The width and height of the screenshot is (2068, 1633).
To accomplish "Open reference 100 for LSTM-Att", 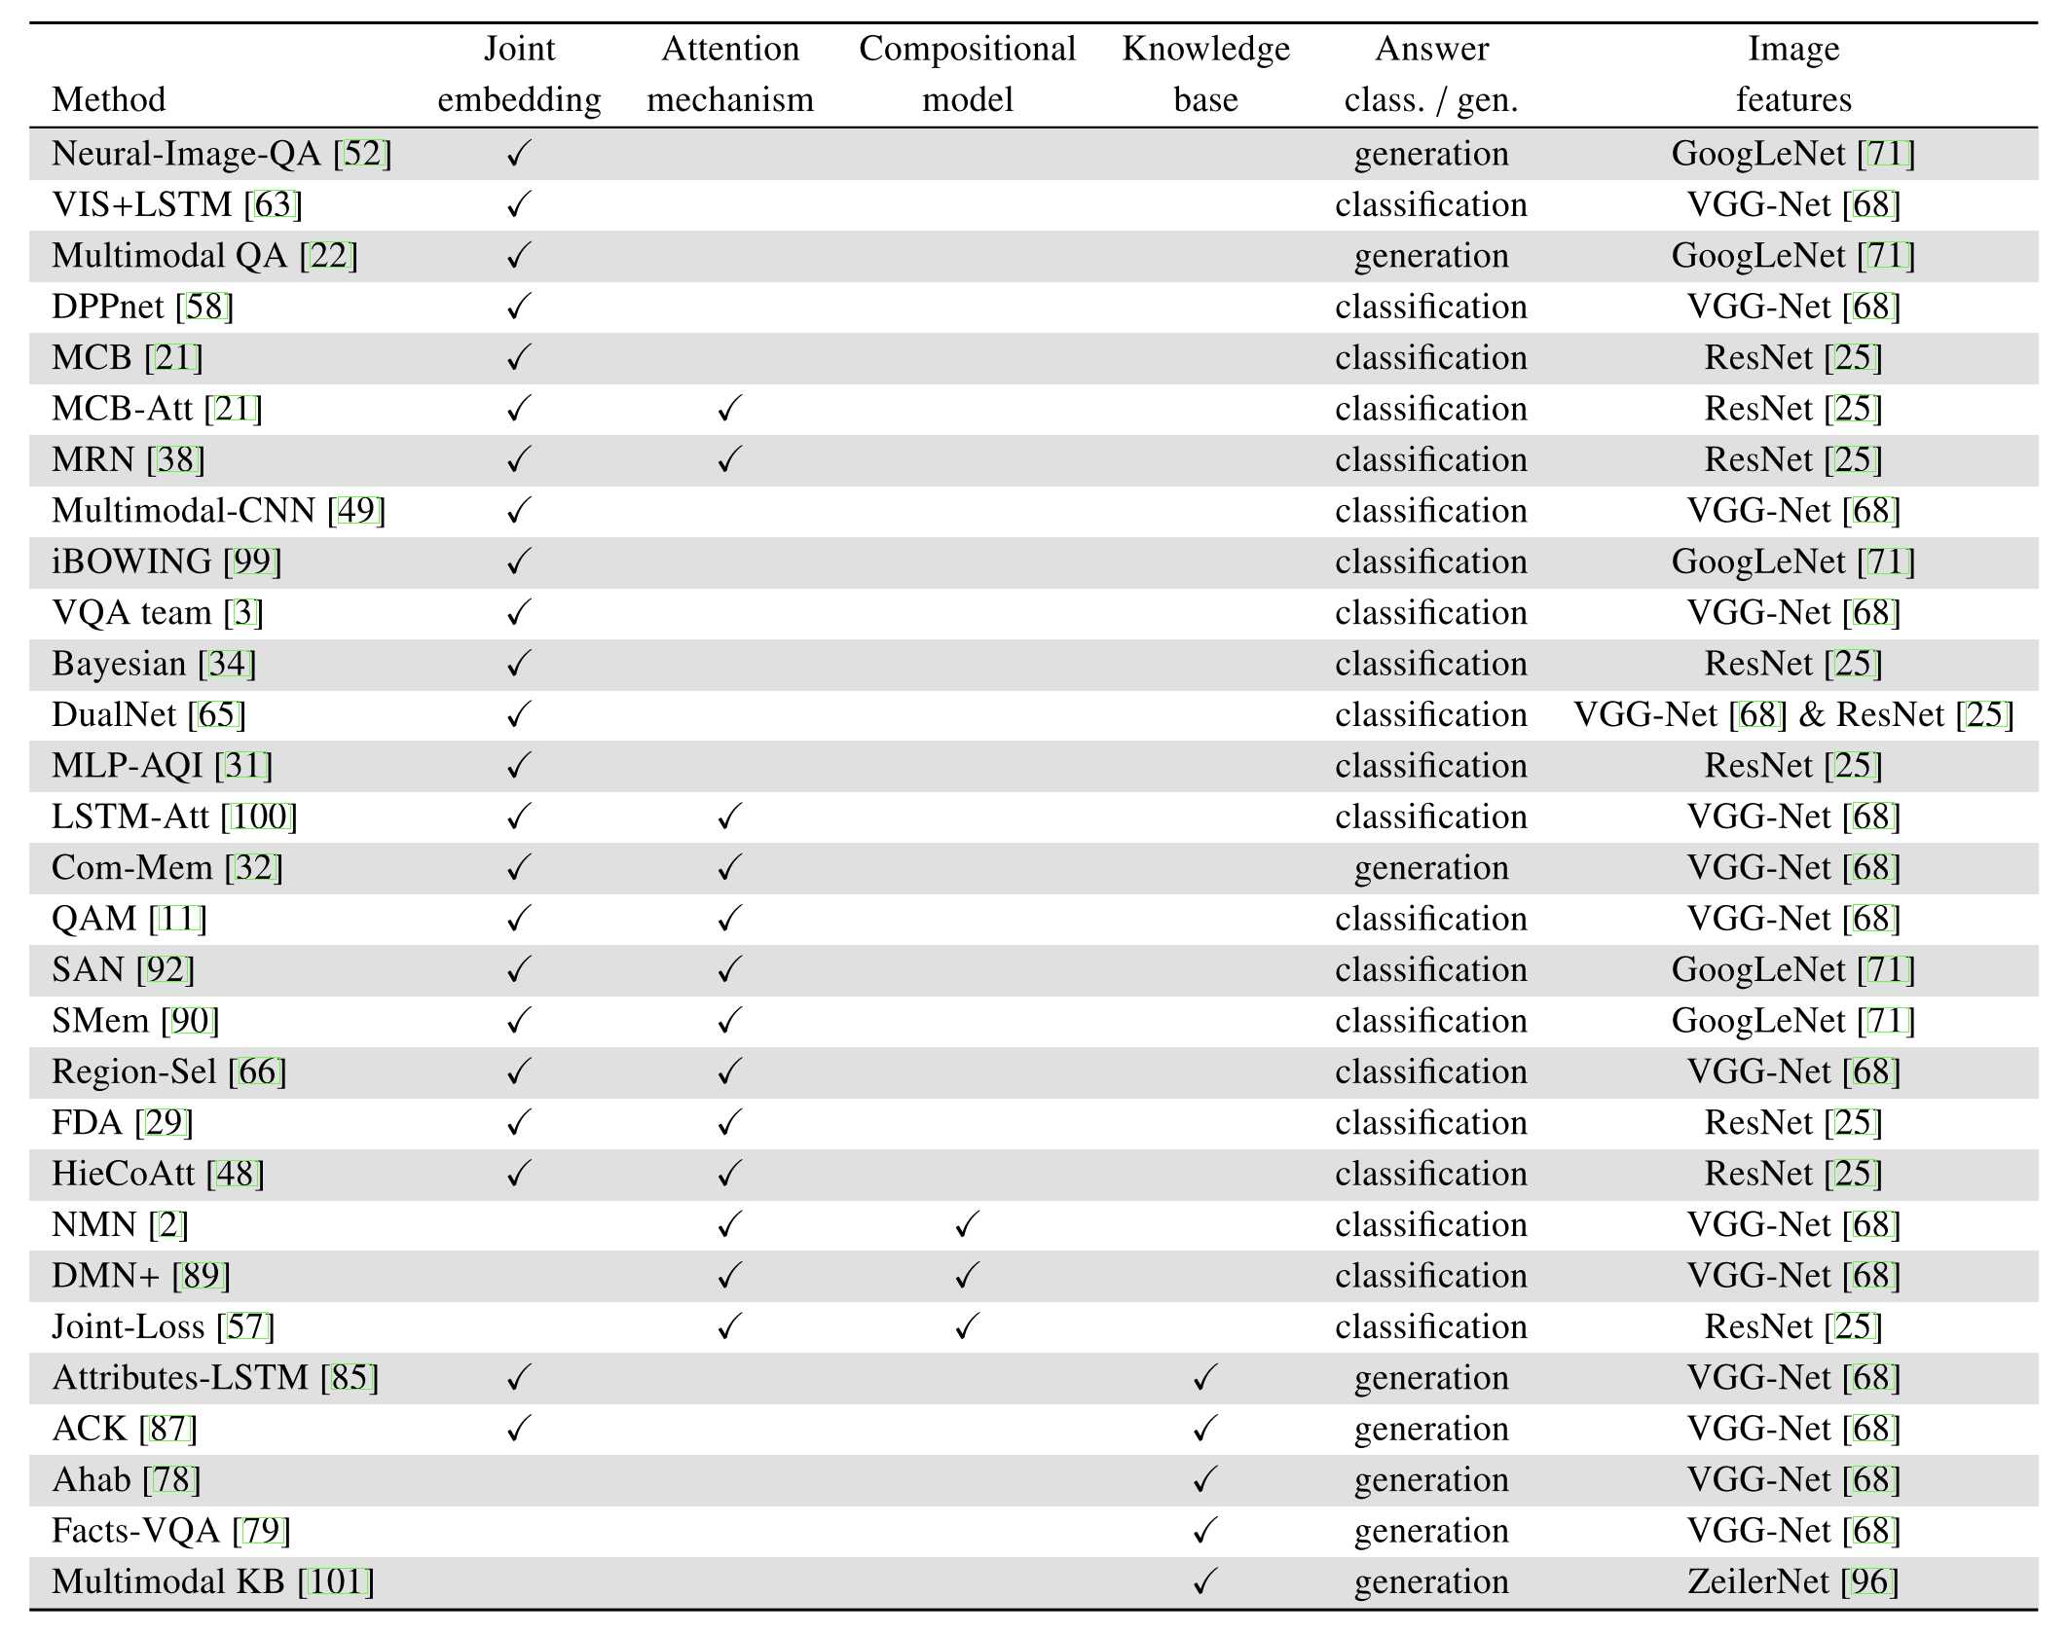I will 259,817.
